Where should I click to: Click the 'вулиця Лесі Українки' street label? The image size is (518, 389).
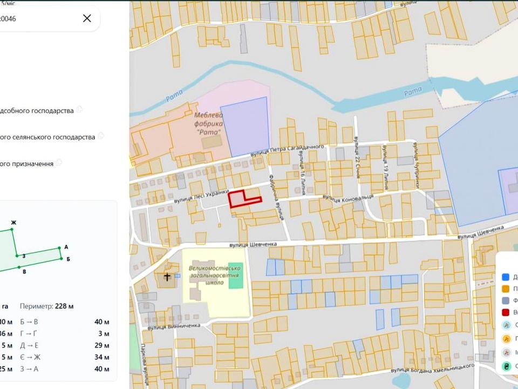(x=201, y=197)
